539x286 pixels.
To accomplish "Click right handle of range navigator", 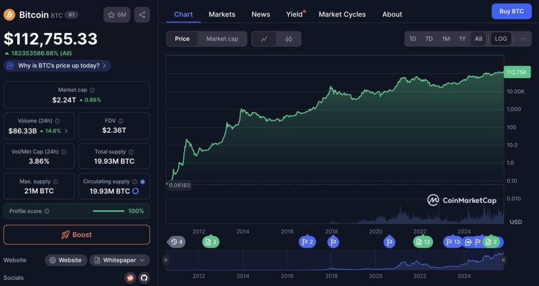I will point(503,260).
